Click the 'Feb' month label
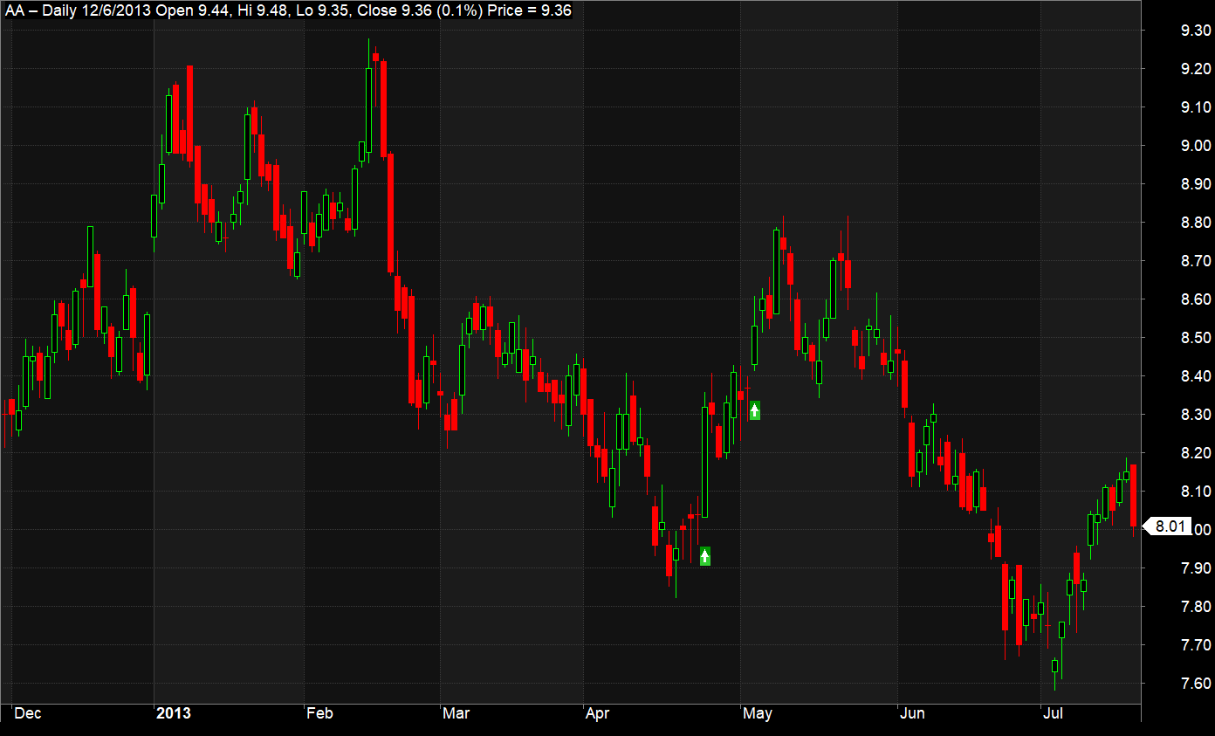1215x736 pixels. [319, 713]
